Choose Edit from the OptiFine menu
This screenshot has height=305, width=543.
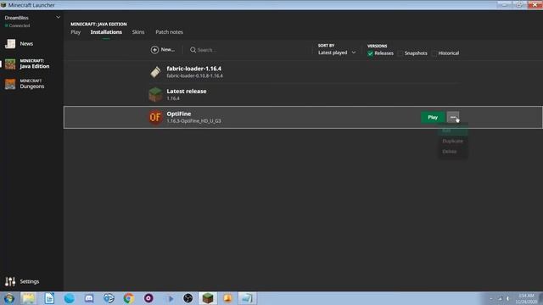pyautogui.click(x=453, y=130)
